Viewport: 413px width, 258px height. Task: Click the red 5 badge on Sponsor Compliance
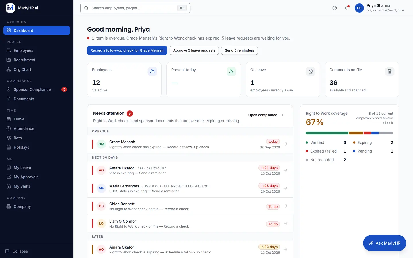point(64,89)
